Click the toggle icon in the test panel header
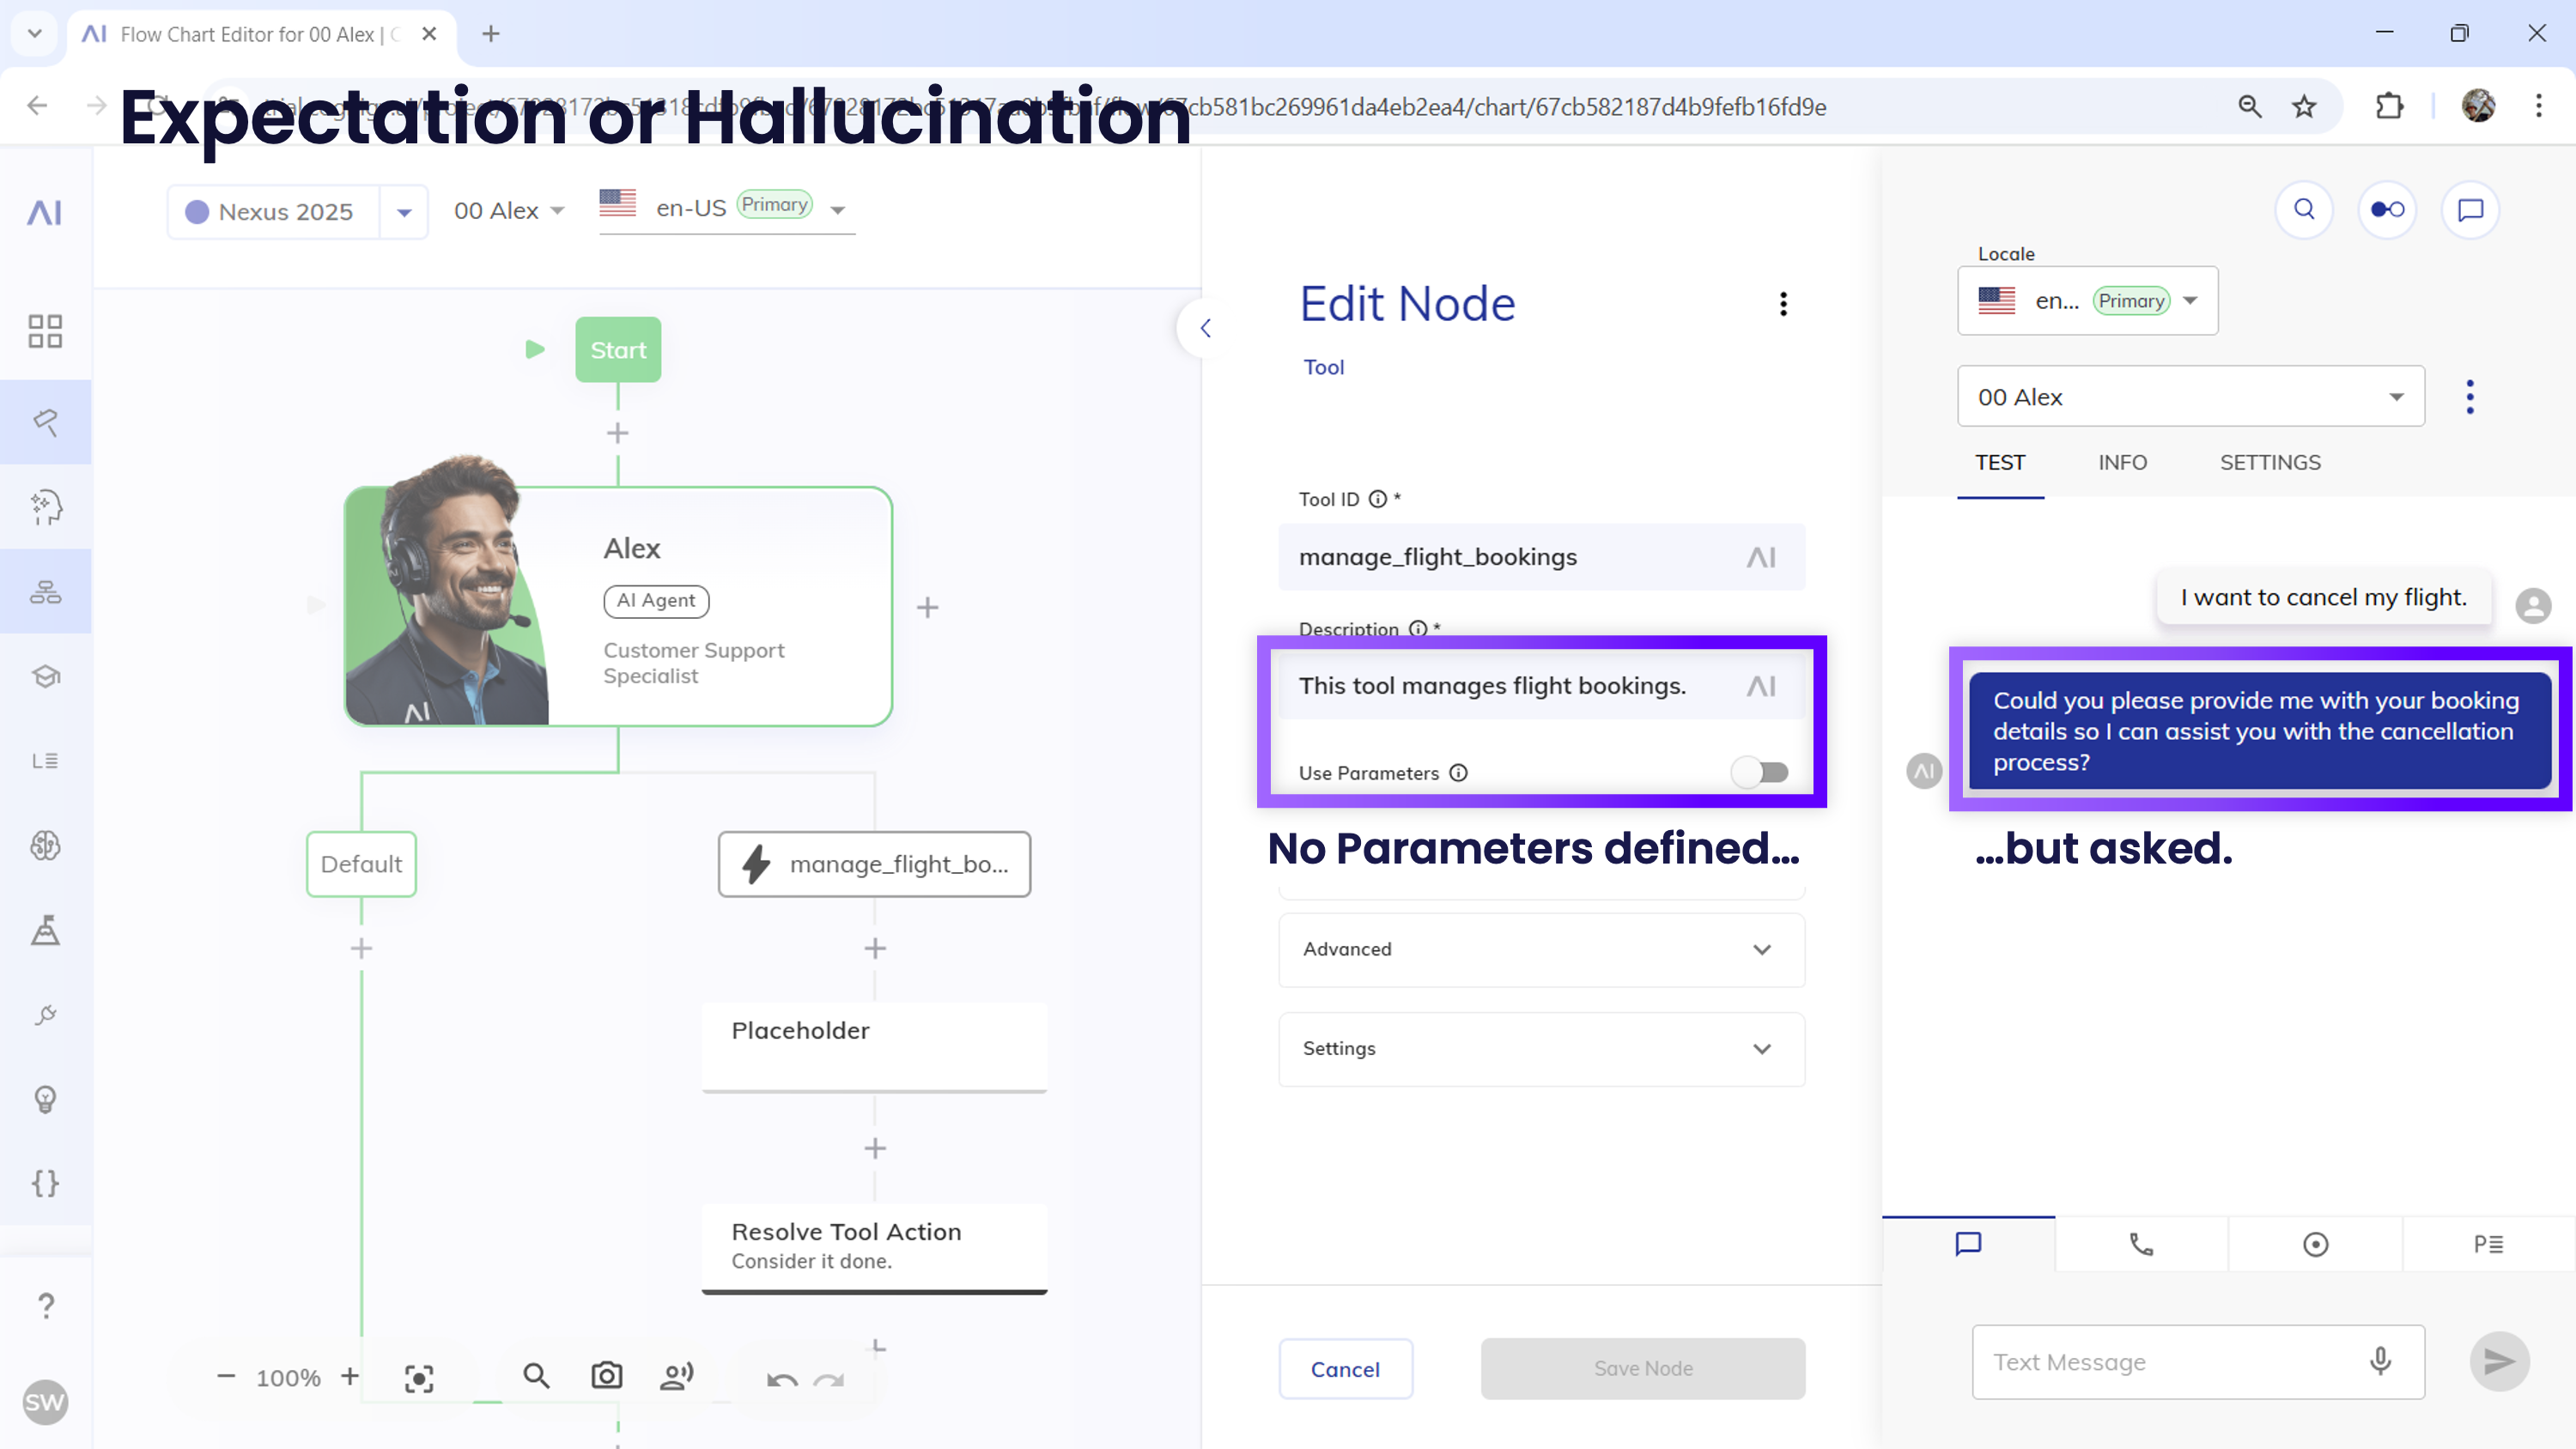 [x=2387, y=209]
